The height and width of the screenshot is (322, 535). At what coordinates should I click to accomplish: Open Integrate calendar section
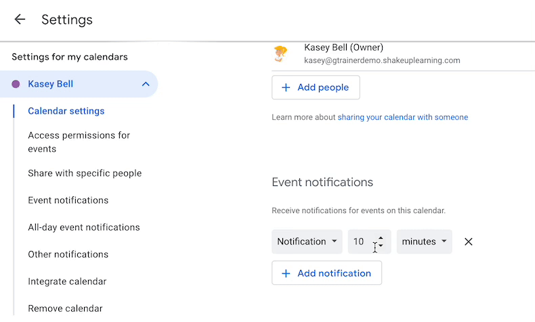tap(67, 281)
